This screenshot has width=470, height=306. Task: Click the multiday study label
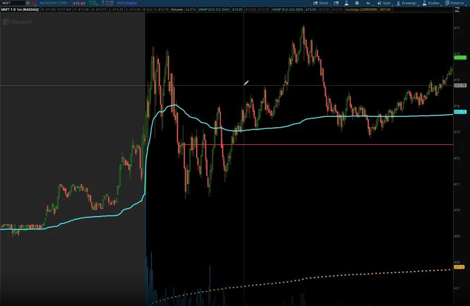point(361,10)
